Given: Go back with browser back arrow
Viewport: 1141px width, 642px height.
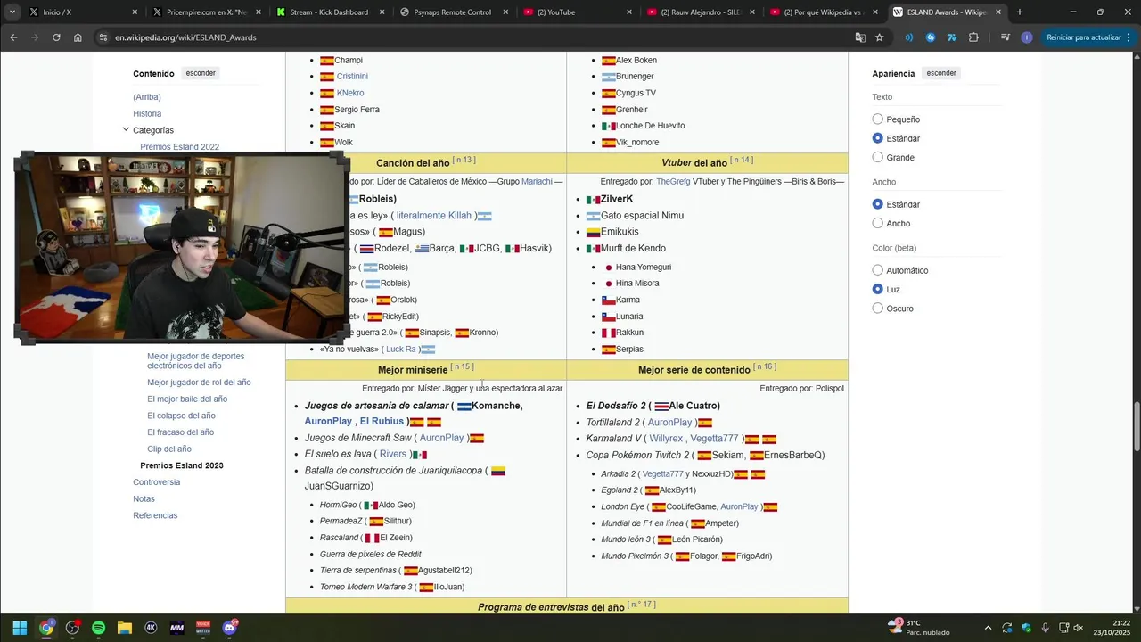Looking at the screenshot, I should (13, 37).
